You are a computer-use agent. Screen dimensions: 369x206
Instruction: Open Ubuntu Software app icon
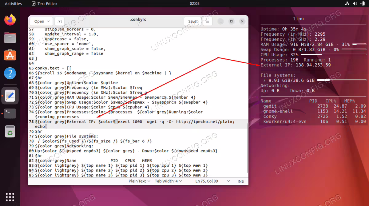(10, 56)
